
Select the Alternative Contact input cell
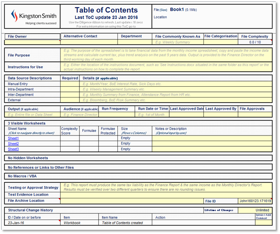[89, 42]
